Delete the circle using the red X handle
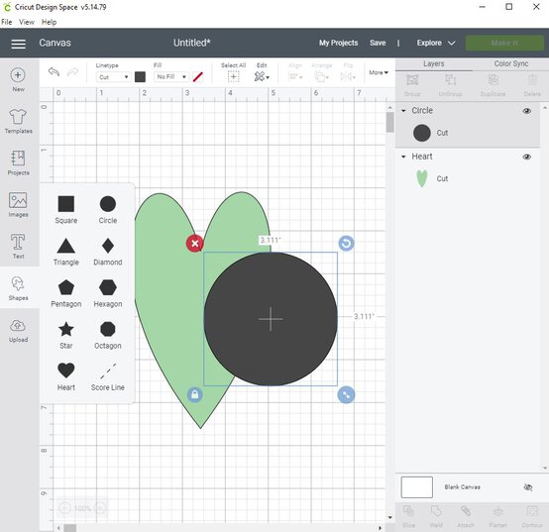The image size is (549, 532). point(195,244)
